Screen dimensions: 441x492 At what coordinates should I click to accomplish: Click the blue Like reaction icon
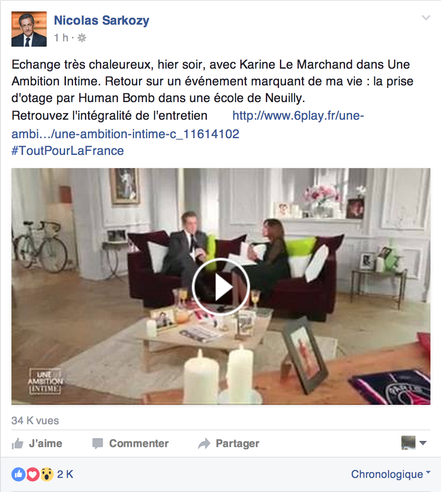point(18,474)
